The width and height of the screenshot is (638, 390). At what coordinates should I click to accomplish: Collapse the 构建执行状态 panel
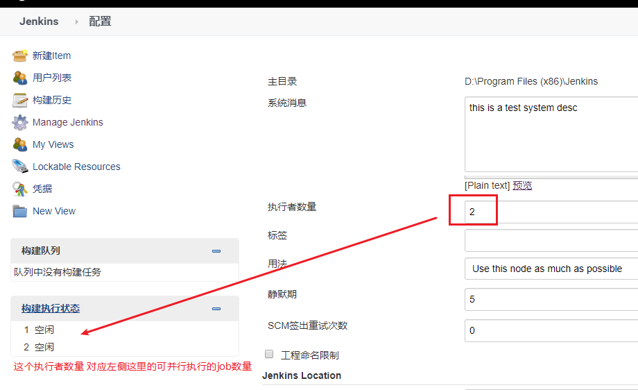point(216,309)
